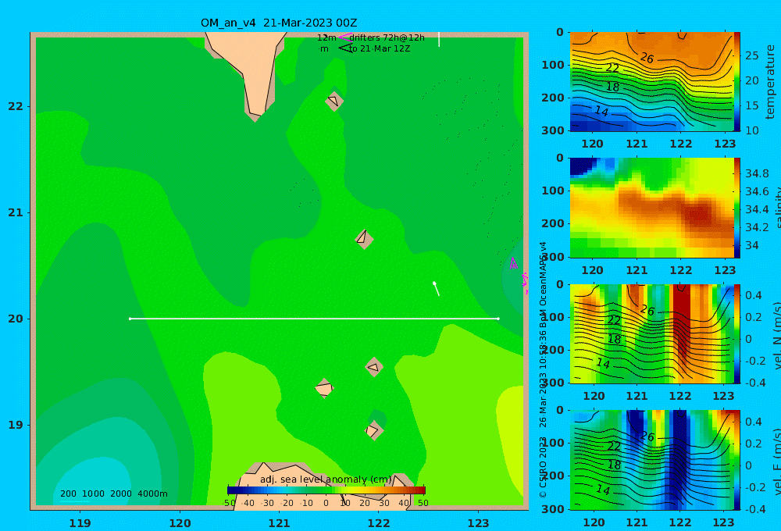Click the island marker just below 19.6N near 122E
This screenshot has height=531, width=781.
click(x=374, y=367)
